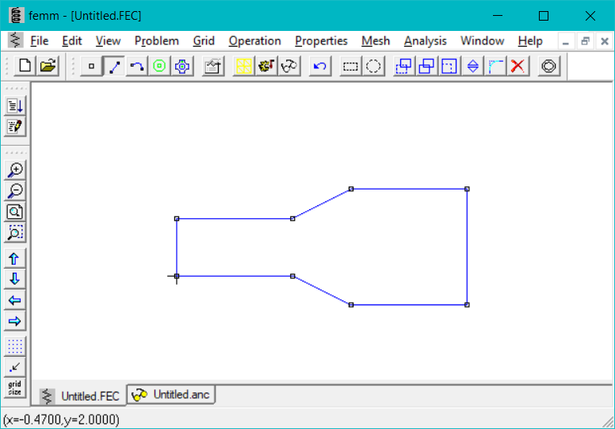Select the operate on segments tool

click(114, 66)
